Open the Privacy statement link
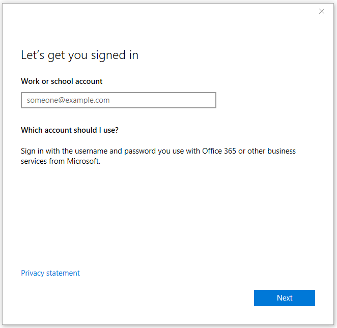 (x=50, y=273)
